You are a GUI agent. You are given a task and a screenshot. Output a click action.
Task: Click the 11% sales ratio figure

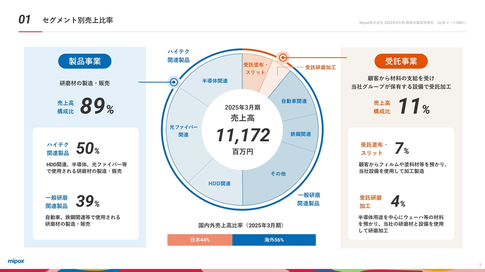tap(414, 106)
